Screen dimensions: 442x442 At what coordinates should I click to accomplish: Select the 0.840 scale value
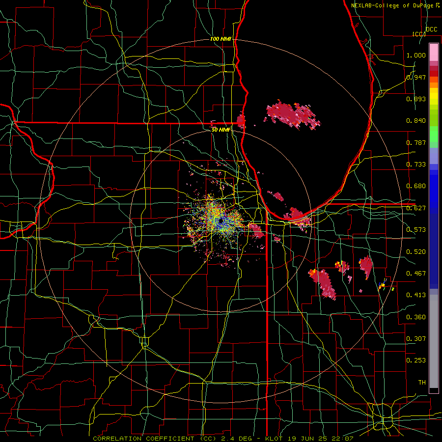click(416, 121)
